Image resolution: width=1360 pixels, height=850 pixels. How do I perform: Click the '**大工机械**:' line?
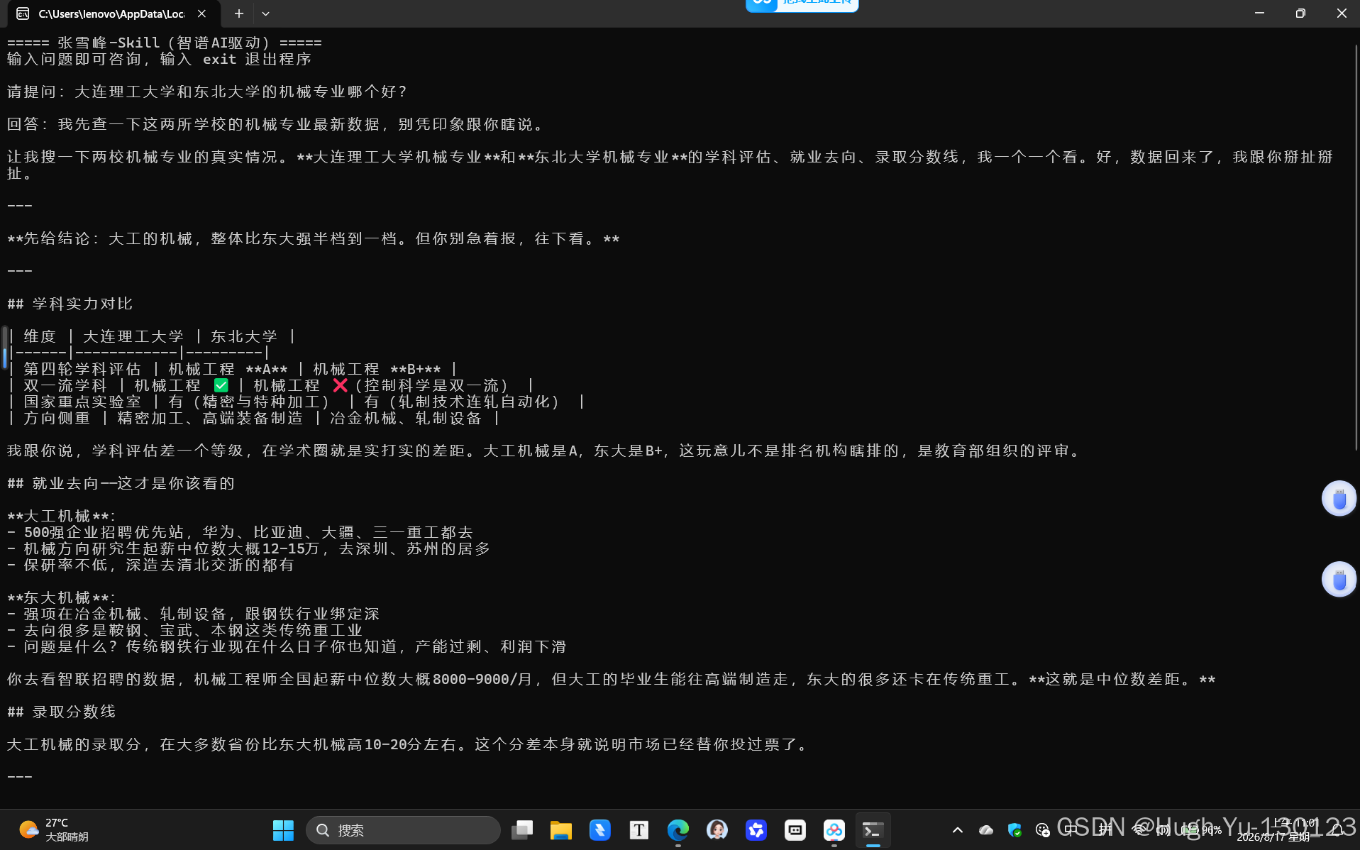61,516
